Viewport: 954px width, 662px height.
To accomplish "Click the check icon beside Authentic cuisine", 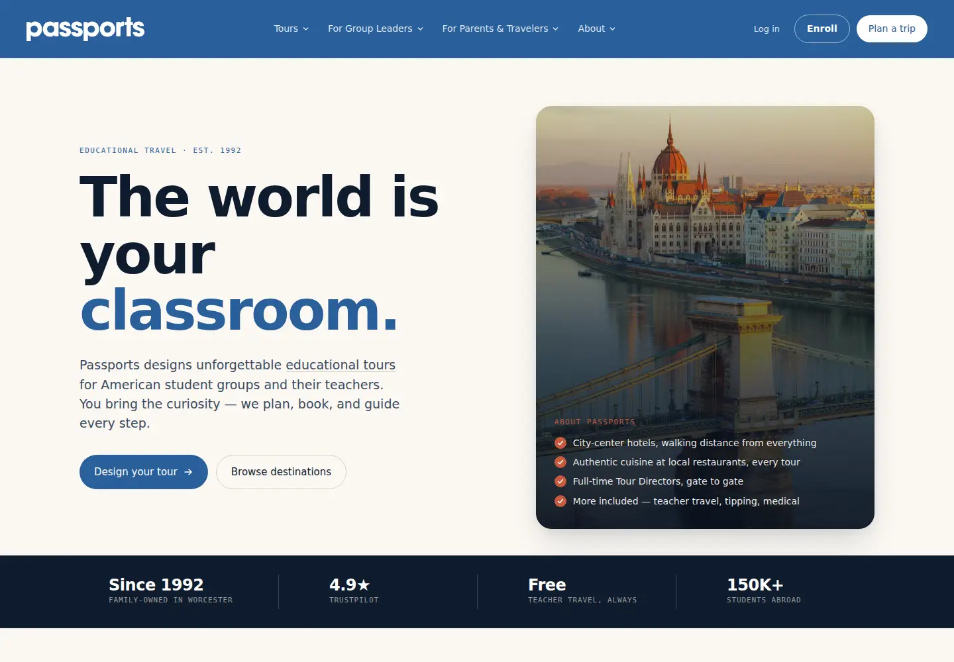I will click(x=560, y=462).
